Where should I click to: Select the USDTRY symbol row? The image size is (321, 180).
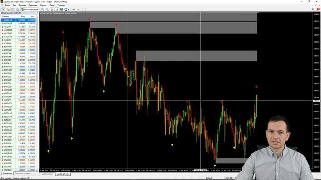18,167
